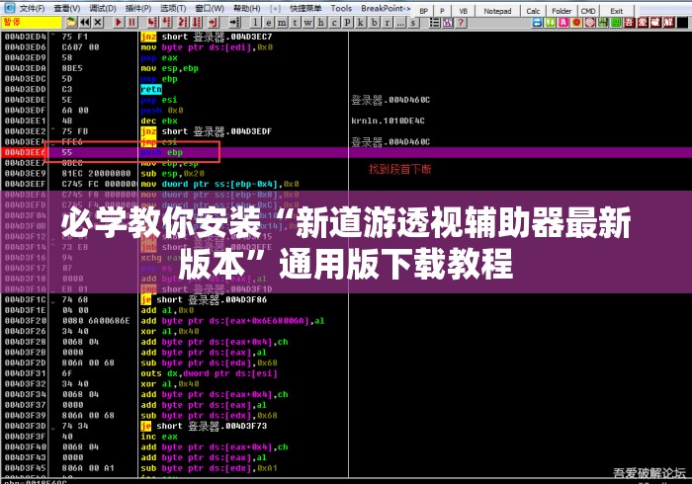Click the 'je short 登录器.004D3F73' instruction

point(205,426)
